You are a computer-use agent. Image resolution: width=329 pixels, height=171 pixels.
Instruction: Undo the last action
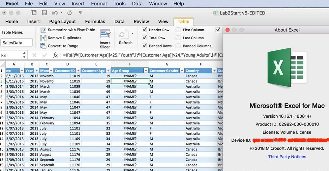(55, 13)
